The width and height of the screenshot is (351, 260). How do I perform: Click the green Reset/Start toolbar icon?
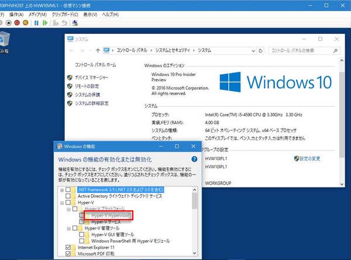tap(45, 23)
